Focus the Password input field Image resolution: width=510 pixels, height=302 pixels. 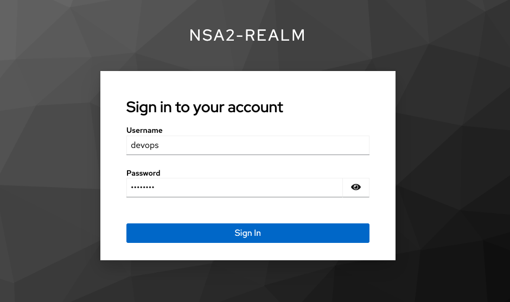234,188
